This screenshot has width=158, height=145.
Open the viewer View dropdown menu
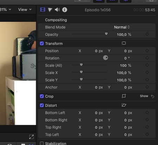tap(25, 9)
